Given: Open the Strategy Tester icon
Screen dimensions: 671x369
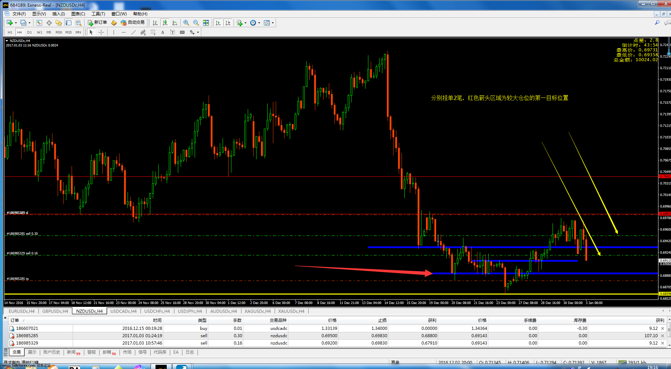Looking at the screenshot, I should [79, 23].
